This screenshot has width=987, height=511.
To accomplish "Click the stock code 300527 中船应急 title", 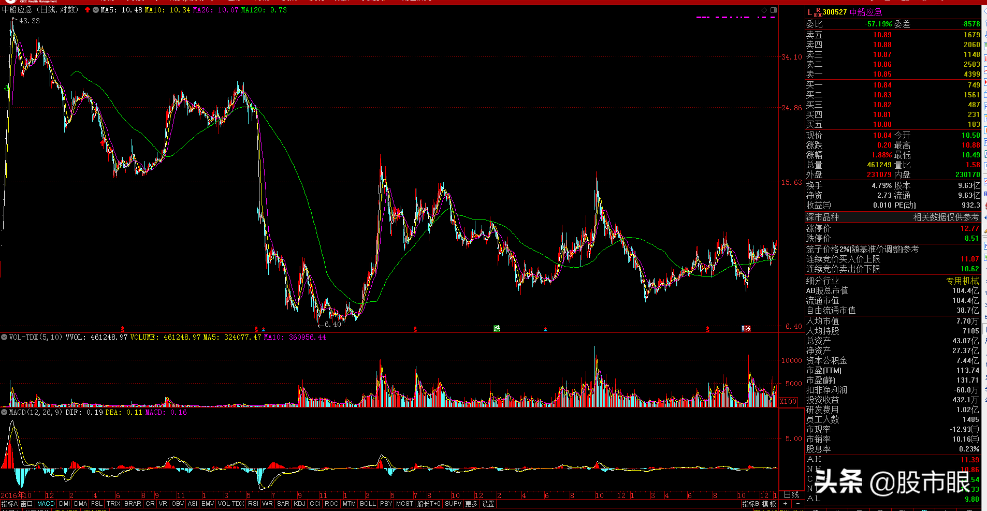I will point(852,12).
